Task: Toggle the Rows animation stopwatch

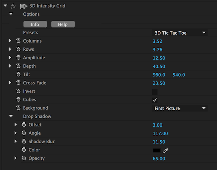Action: pos(18,49)
